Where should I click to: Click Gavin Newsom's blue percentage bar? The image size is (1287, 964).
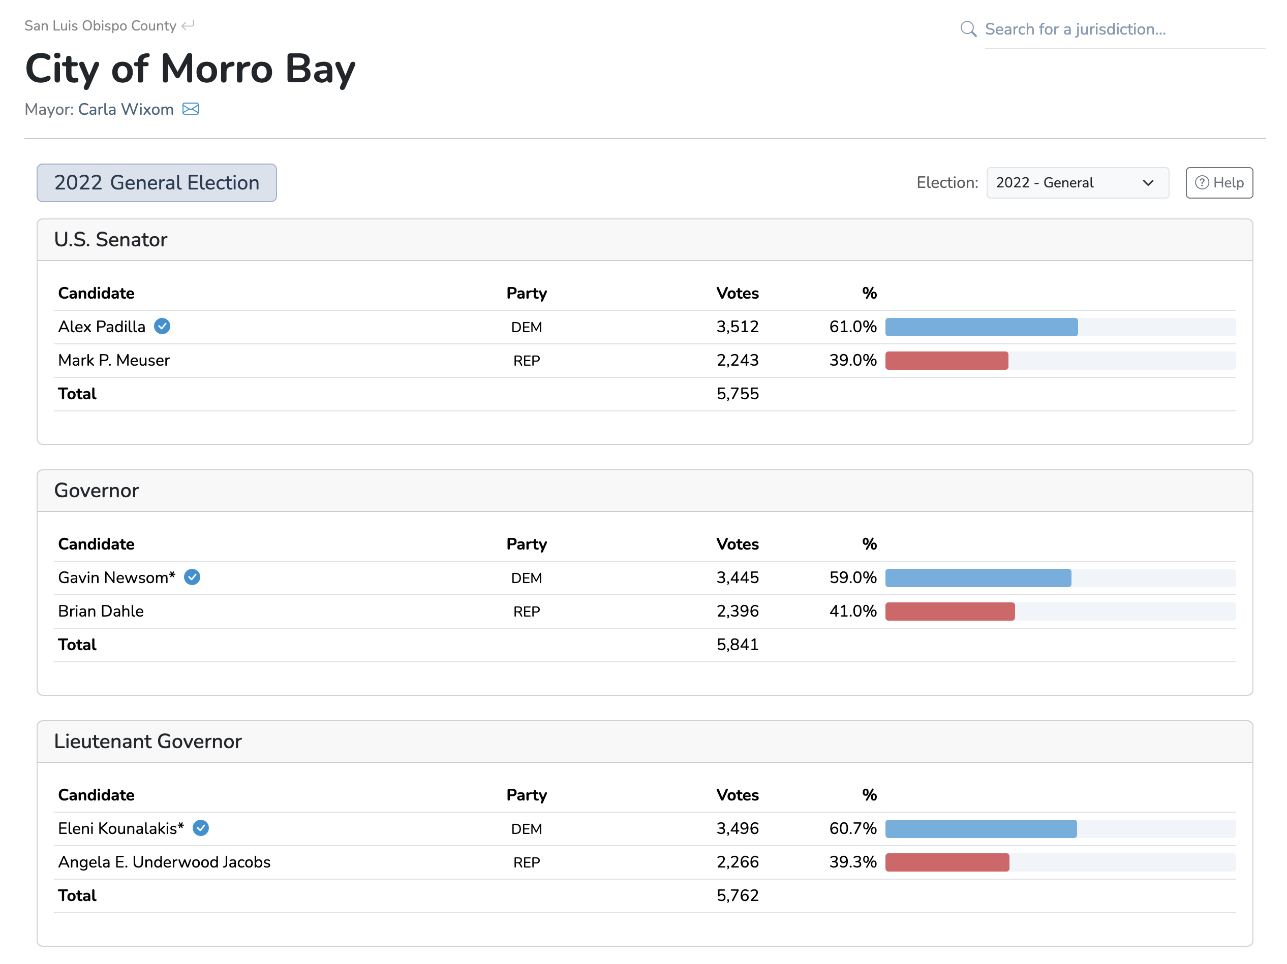pos(978,578)
